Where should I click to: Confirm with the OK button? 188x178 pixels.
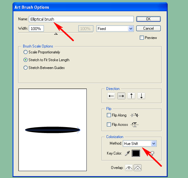coord(149,19)
